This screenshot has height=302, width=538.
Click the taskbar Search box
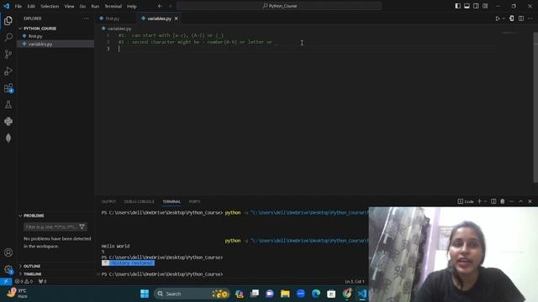pyautogui.click(x=191, y=294)
